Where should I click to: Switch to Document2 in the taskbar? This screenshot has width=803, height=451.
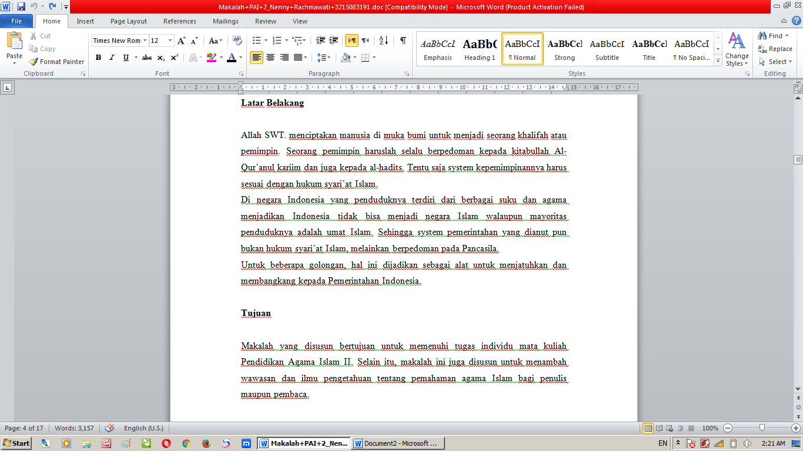pyautogui.click(x=398, y=443)
